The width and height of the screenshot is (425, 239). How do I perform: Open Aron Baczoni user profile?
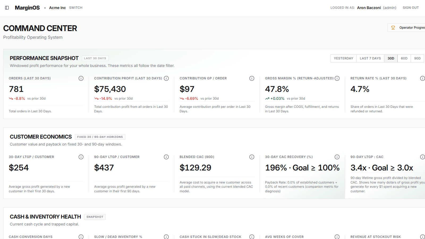(x=369, y=8)
